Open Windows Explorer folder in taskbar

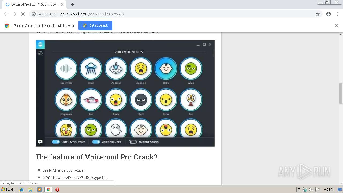click(30, 190)
